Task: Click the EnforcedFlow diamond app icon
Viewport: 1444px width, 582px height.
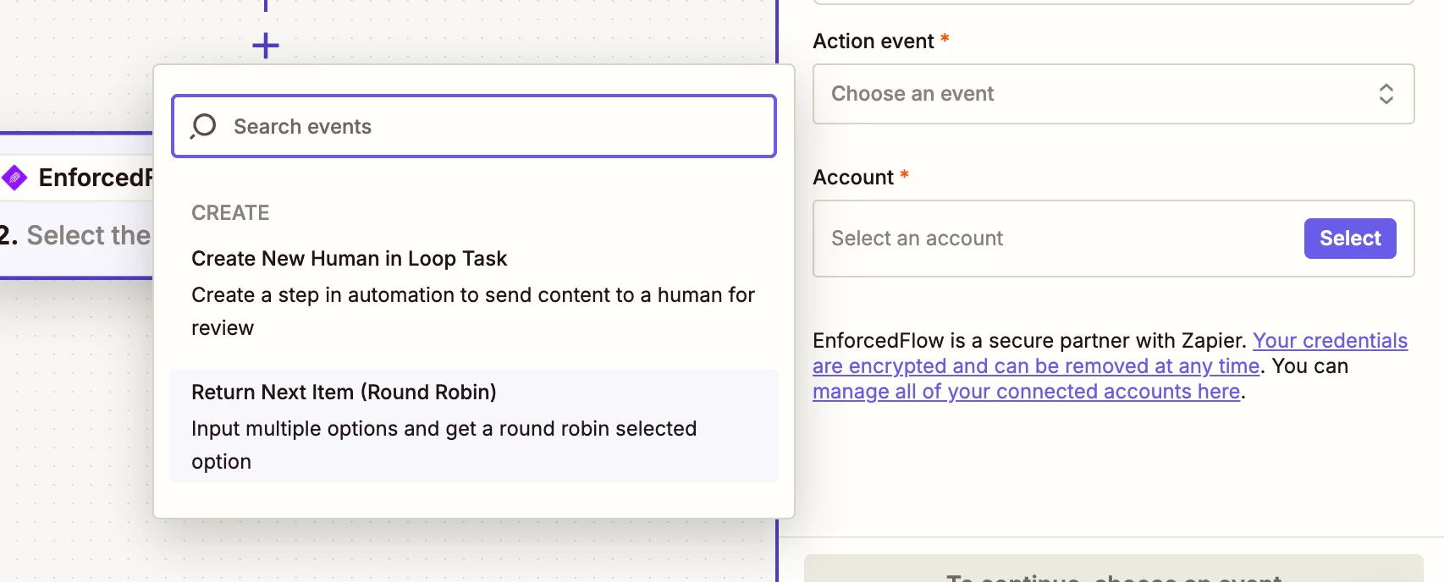Action: click(x=14, y=178)
